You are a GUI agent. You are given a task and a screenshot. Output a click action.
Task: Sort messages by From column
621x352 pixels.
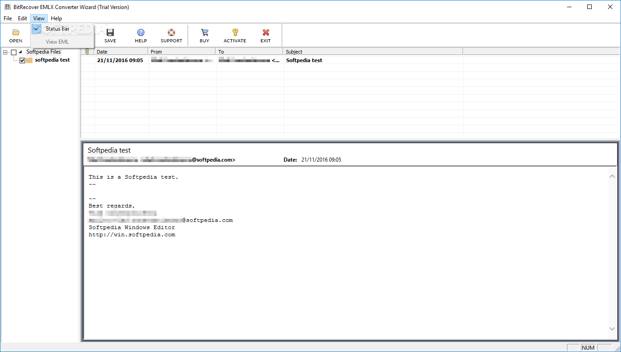[182, 52]
